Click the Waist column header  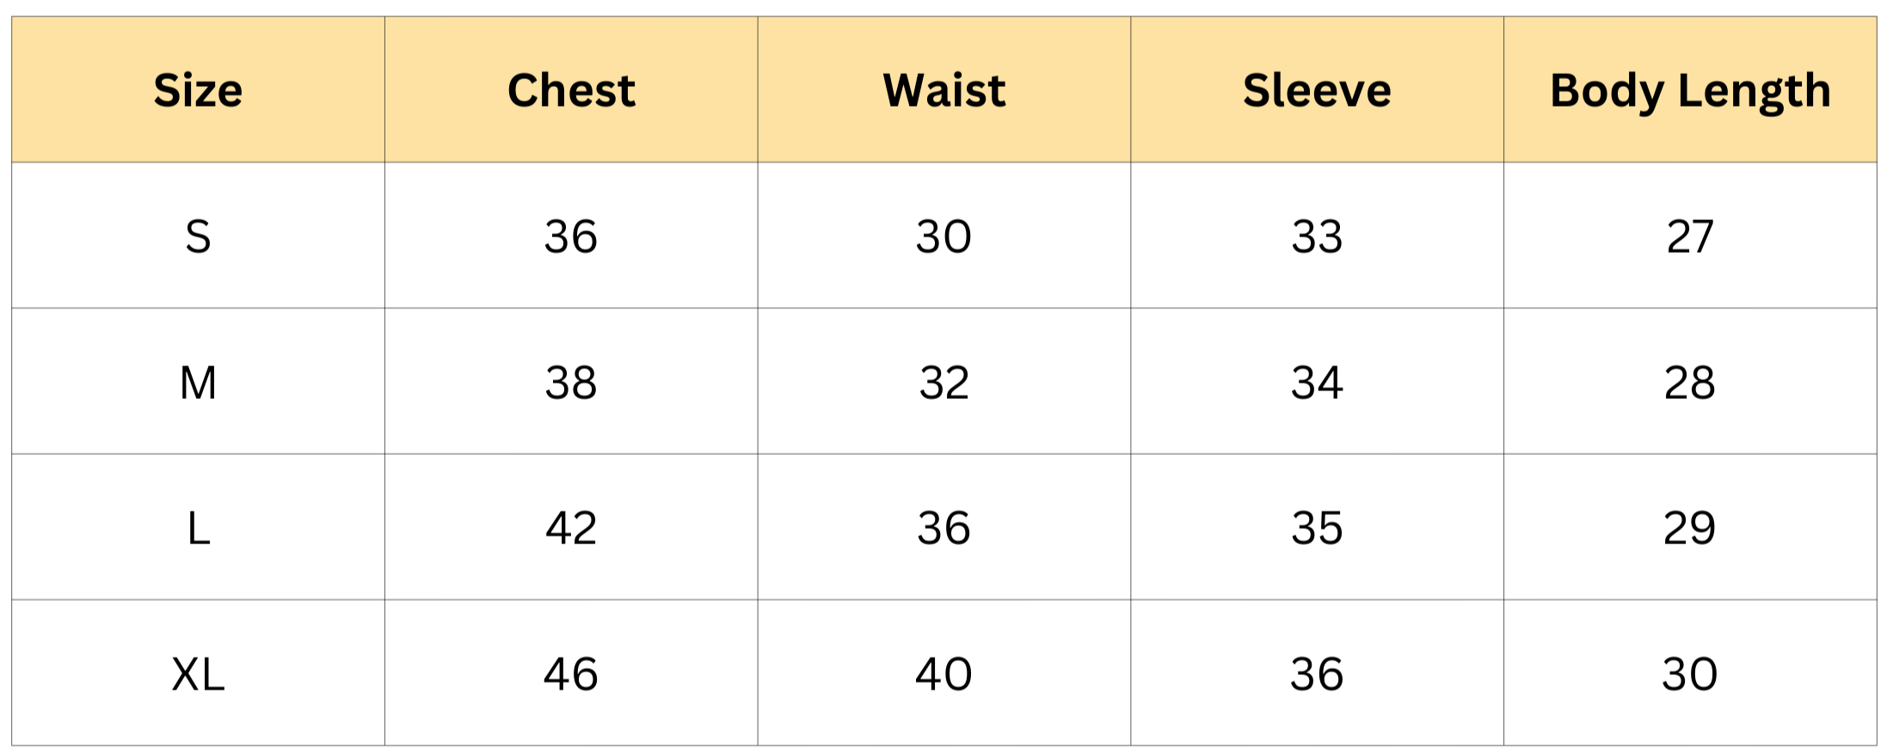click(943, 90)
